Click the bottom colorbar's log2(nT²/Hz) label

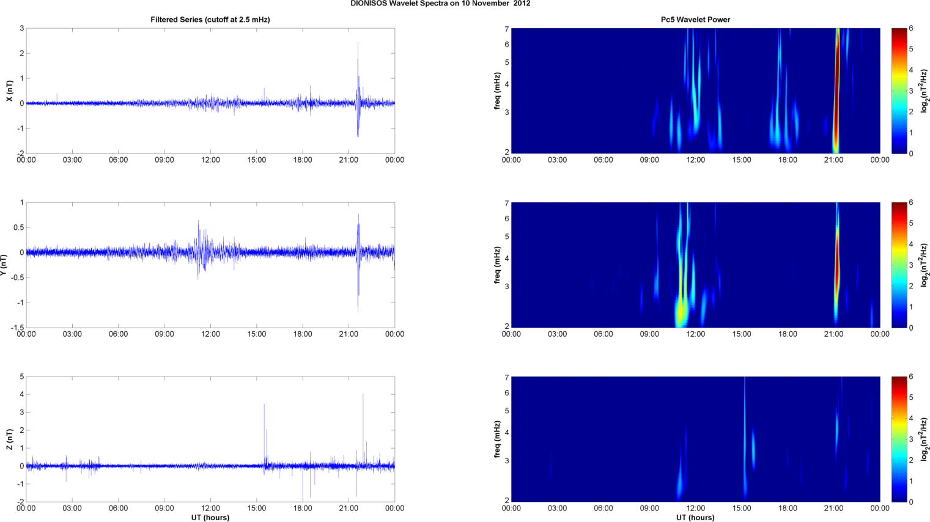924,439
